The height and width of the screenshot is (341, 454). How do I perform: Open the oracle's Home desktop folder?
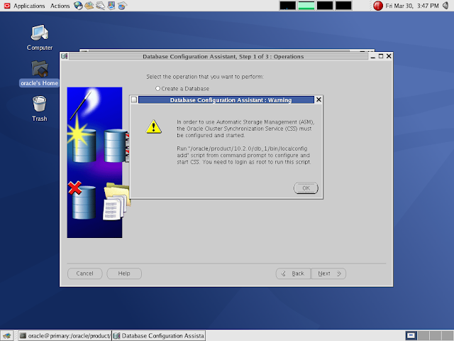(x=40, y=73)
